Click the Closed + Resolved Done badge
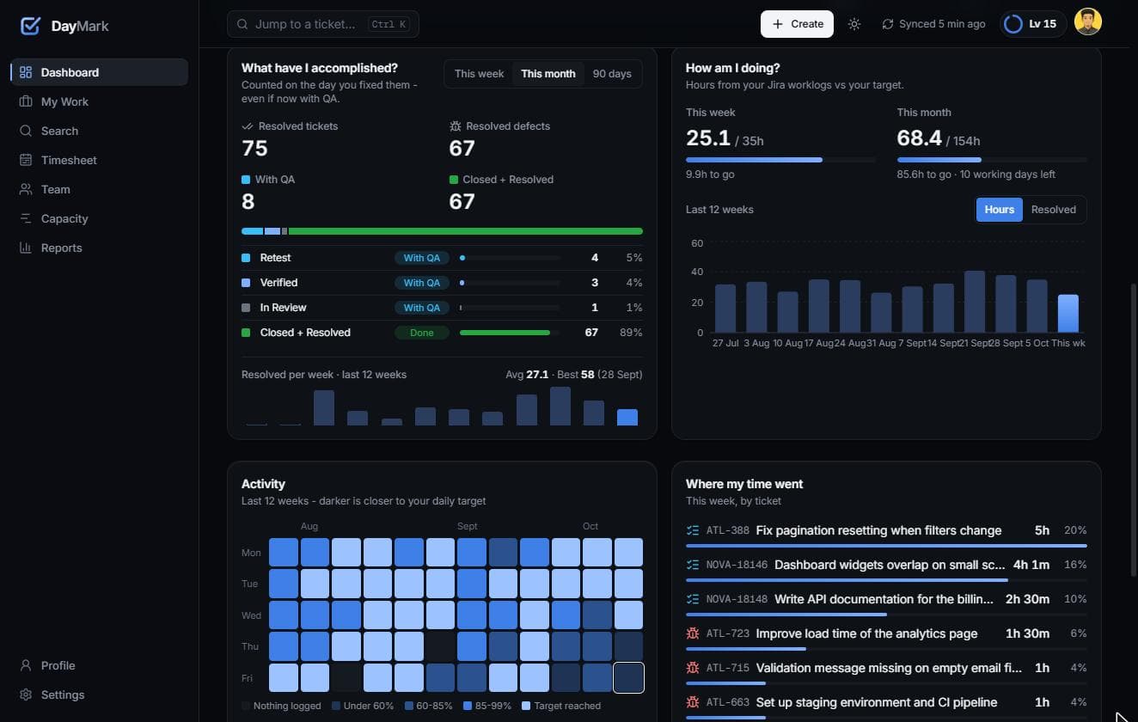 click(x=422, y=333)
